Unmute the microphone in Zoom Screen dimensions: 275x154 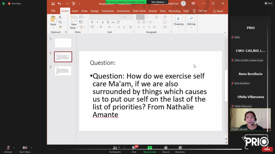tap(8, 148)
